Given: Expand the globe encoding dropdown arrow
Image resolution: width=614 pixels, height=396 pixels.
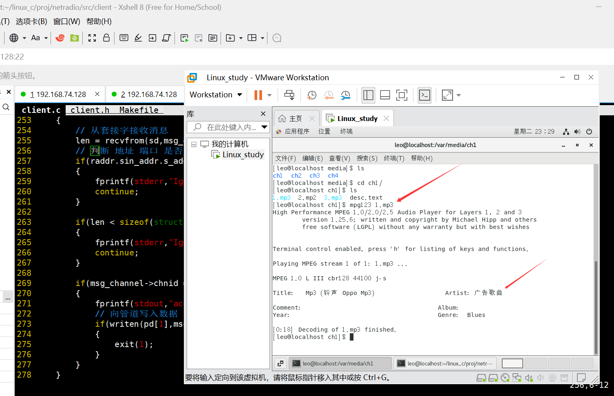Looking at the screenshot, I should (x=24, y=38).
